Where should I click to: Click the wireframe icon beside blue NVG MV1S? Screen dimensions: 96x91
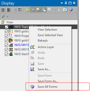11,45
